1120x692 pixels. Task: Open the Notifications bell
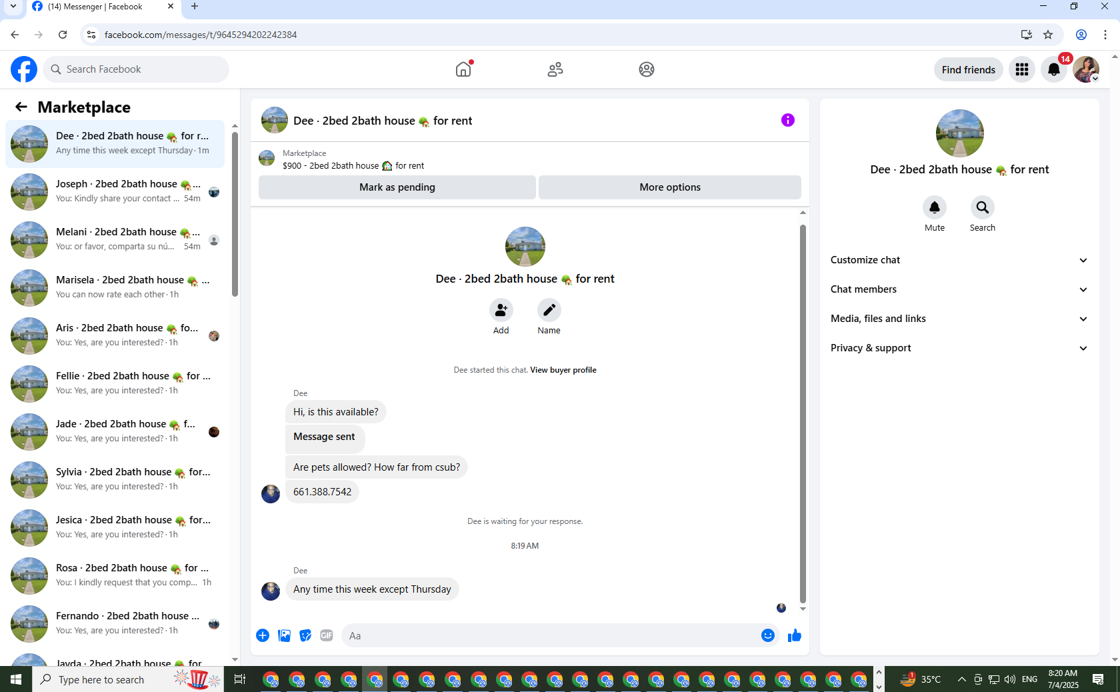tap(1054, 69)
